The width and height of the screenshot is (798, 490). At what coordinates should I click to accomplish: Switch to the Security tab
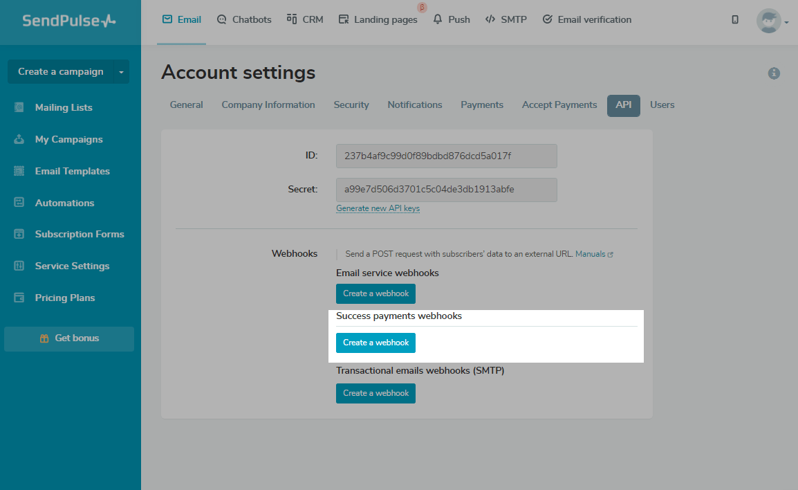351,105
